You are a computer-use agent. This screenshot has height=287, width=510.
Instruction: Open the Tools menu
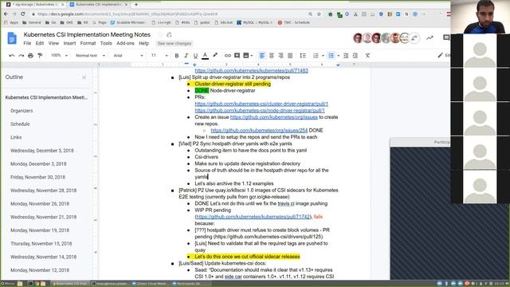coord(106,43)
